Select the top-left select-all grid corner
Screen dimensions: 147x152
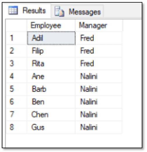click(17, 25)
